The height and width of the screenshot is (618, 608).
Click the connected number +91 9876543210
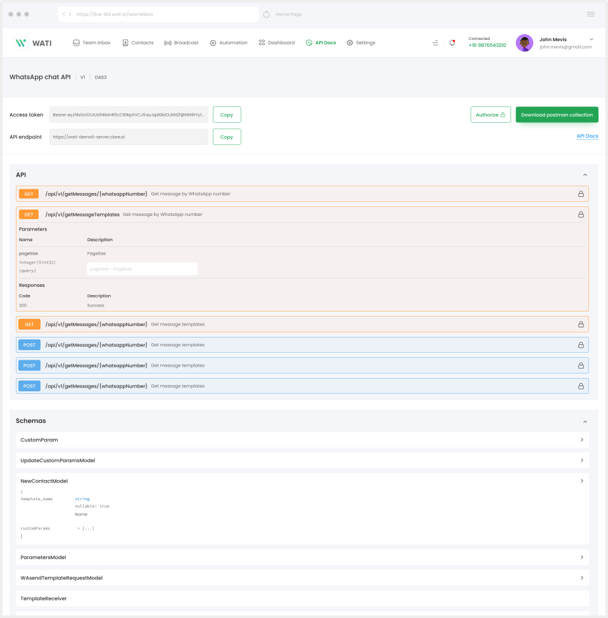487,46
